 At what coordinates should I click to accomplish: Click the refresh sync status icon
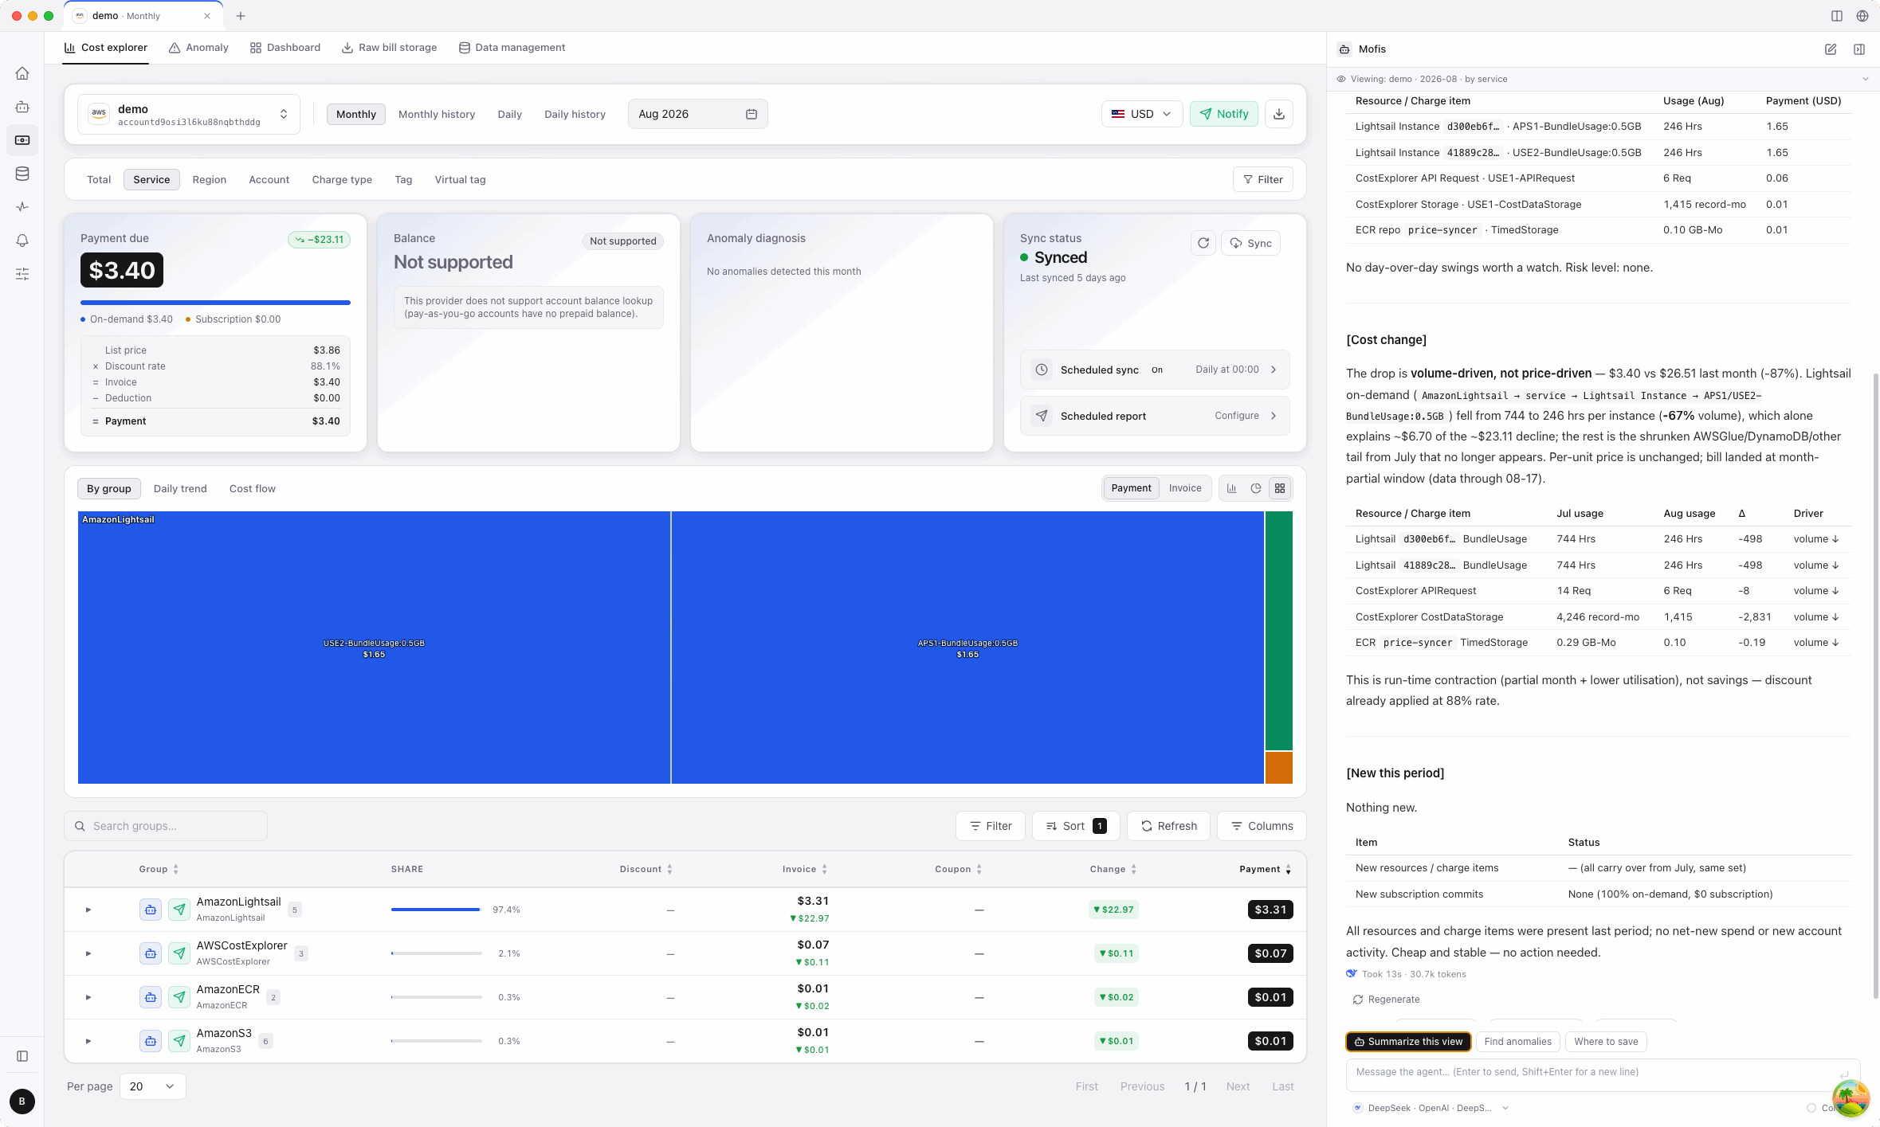point(1203,243)
